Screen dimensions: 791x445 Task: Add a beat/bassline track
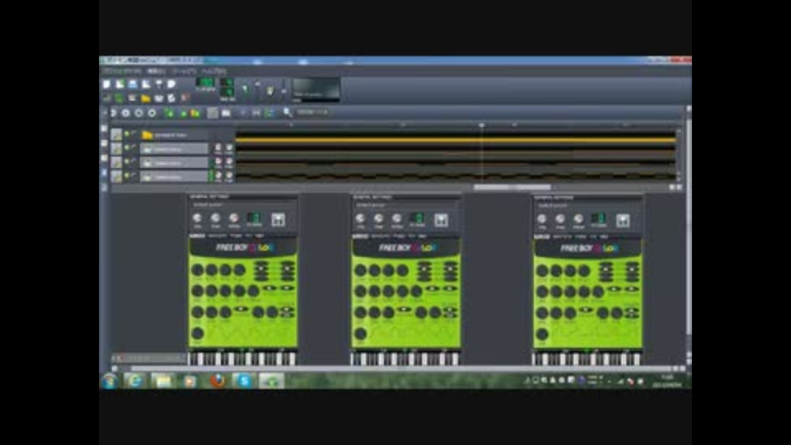click(169, 113)
